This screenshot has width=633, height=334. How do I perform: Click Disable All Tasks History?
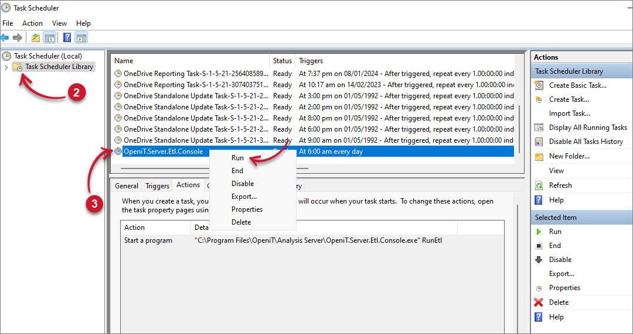tap(586, 142)
